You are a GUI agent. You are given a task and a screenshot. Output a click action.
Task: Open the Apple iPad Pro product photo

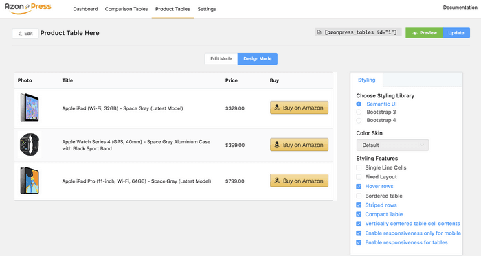pos(30,181)
